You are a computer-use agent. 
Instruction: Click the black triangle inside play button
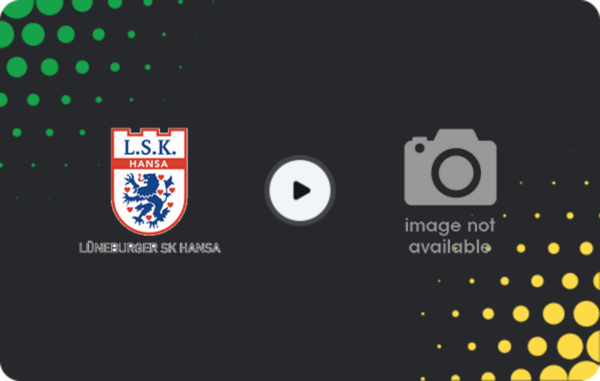[301, 190]
